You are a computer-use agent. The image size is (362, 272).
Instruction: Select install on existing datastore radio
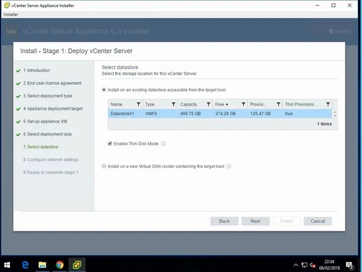coord(104,89)
